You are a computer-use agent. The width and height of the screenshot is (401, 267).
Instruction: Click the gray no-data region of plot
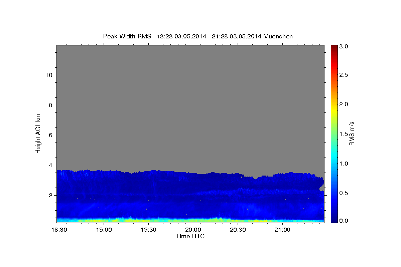(x=190, y=107)
